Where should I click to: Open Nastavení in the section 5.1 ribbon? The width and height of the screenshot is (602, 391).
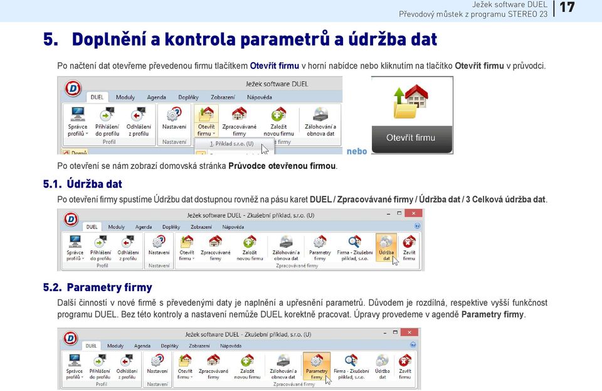click(x=159, y=246)
